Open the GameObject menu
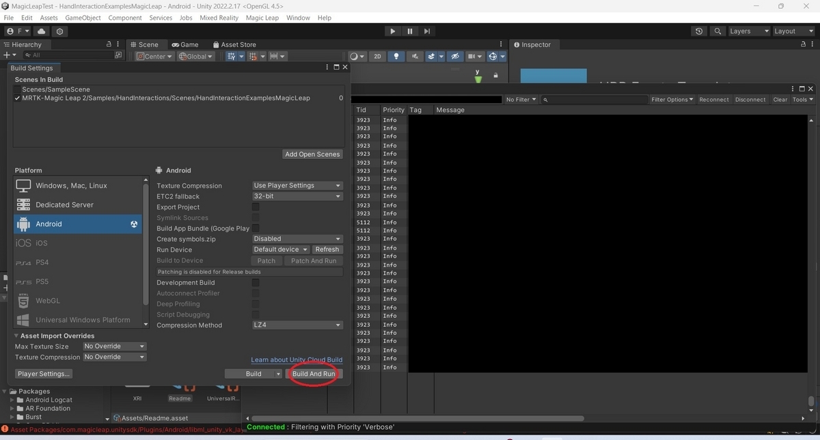Viewport: 820px width, 440px height. 83,18
